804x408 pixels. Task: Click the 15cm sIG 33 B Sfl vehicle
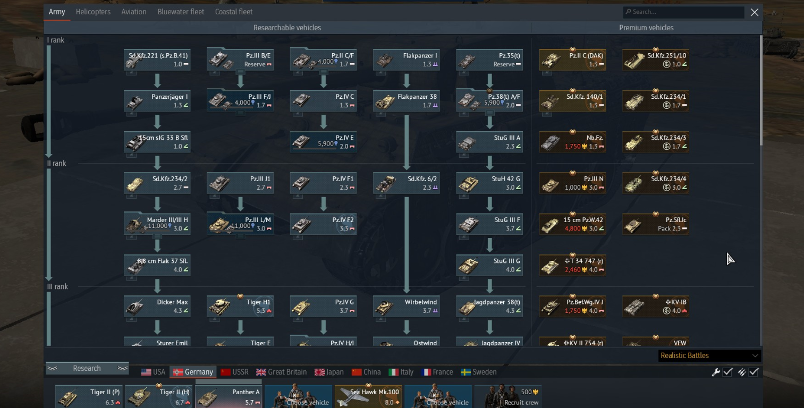157,142
